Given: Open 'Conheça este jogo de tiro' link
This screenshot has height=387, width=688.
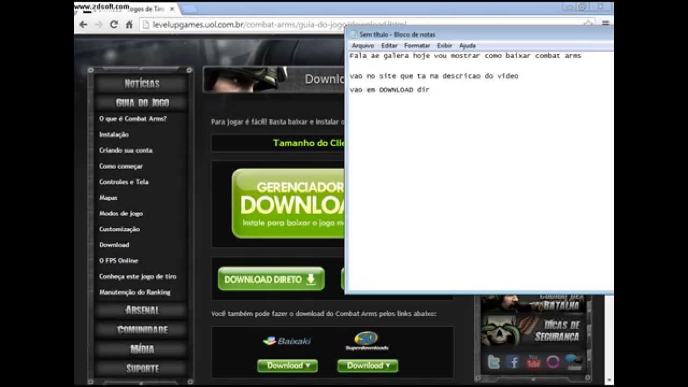Looking at the screenshot, I should point(138,276).
